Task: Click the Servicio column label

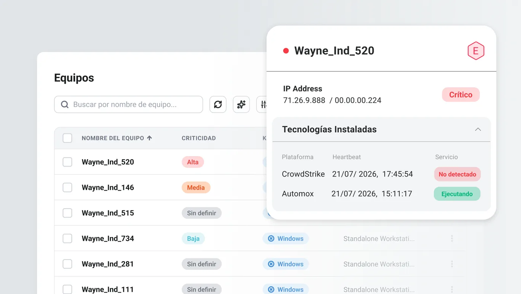Action: pyautogui.click(x=447, y=157)
